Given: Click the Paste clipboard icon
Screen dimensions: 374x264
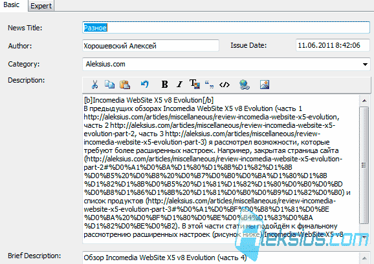Looking at the screenshot, I should point(125,85).
